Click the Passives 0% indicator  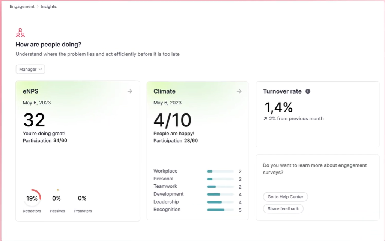(x=57, y=198)
